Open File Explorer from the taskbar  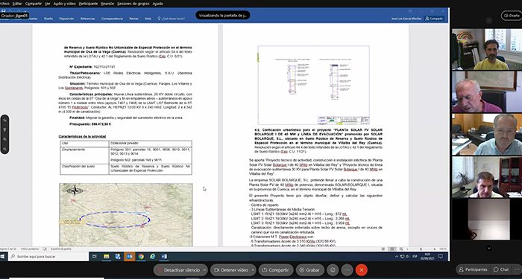pyautogui.click(x=106, y=257)
